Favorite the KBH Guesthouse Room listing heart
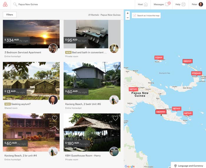 pos(115,118)
